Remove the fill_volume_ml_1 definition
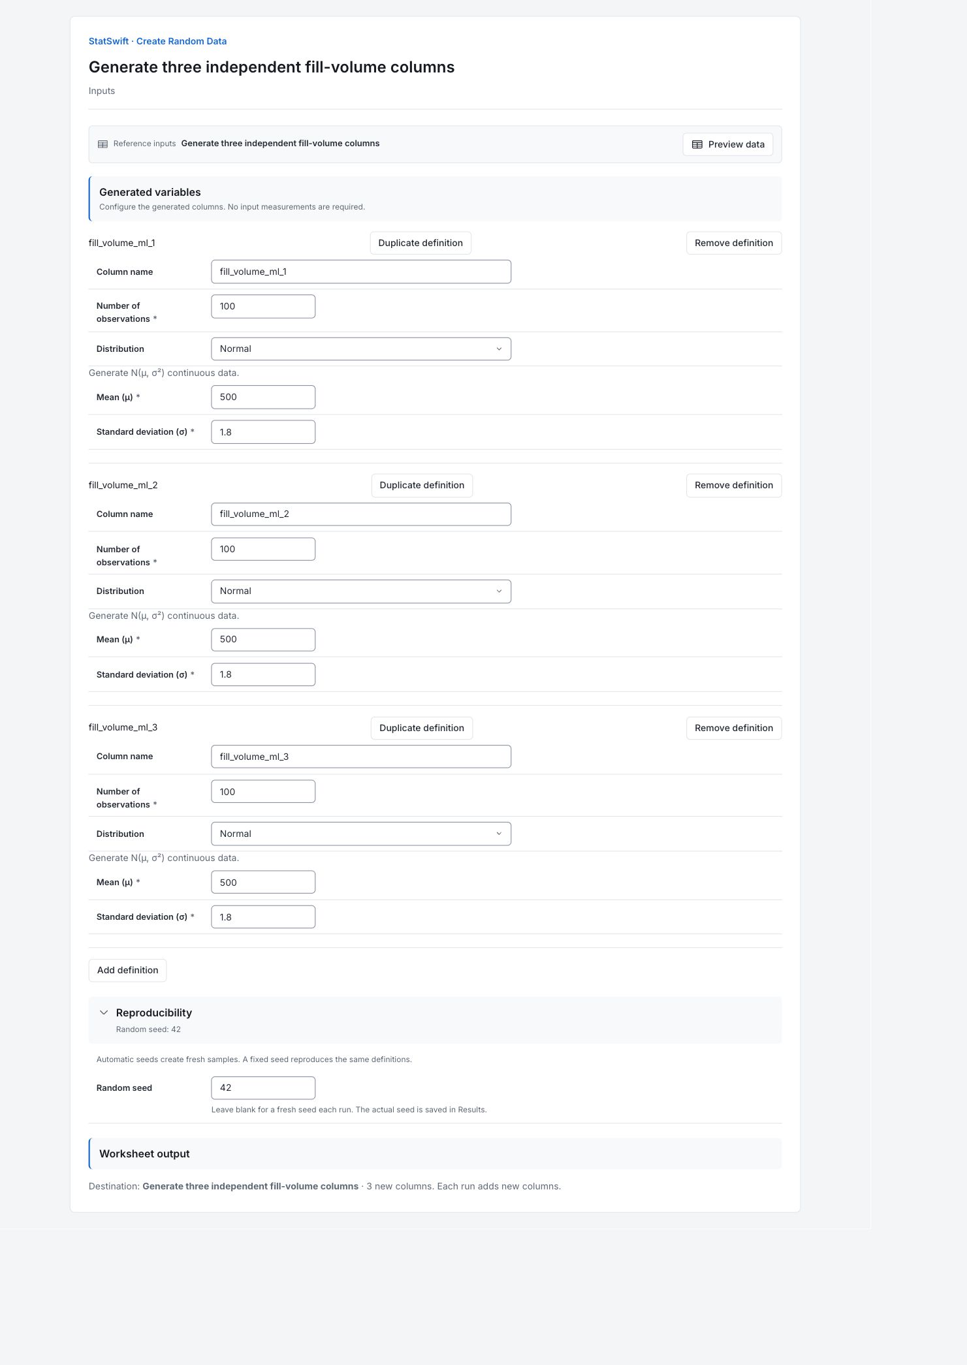This screenshot has width=967, height=1365. 734,243
